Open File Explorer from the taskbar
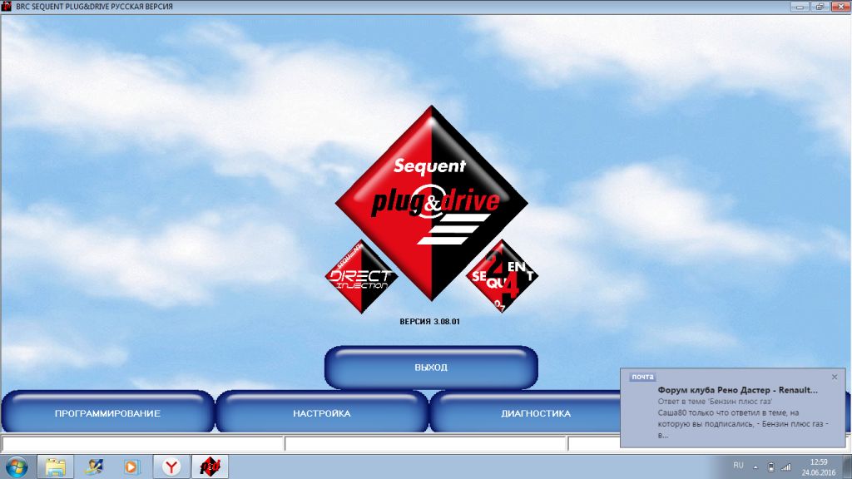Image resolution: width=852 pixels, height=479 pixels. click(x=55, y=467)
